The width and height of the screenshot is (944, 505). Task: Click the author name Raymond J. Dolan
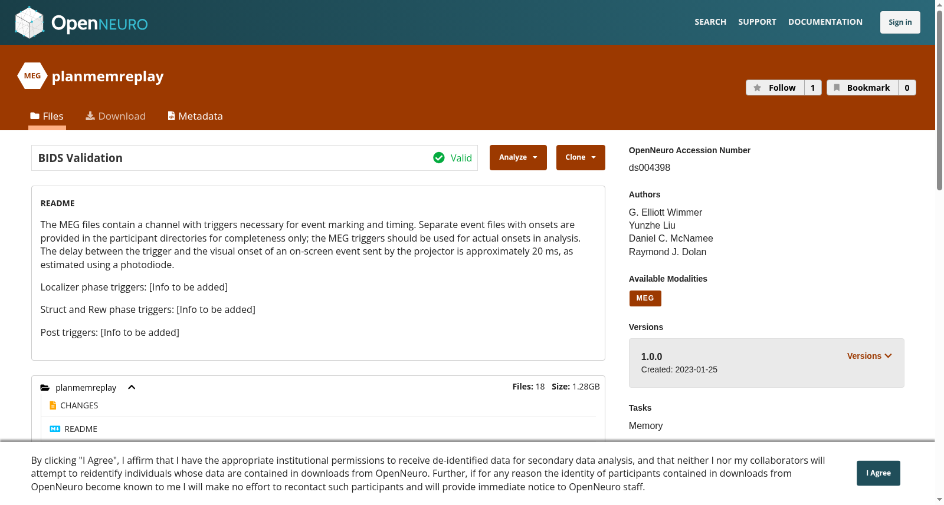[667, 252]
